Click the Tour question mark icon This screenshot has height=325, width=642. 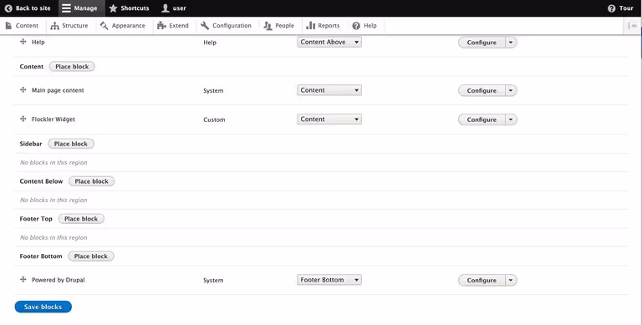[611, 8]
